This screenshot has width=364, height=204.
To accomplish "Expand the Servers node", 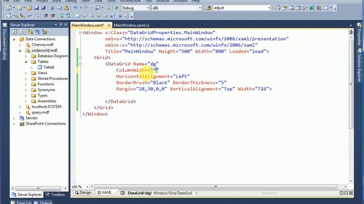I will pyautogui.click(x=14, y=118).
